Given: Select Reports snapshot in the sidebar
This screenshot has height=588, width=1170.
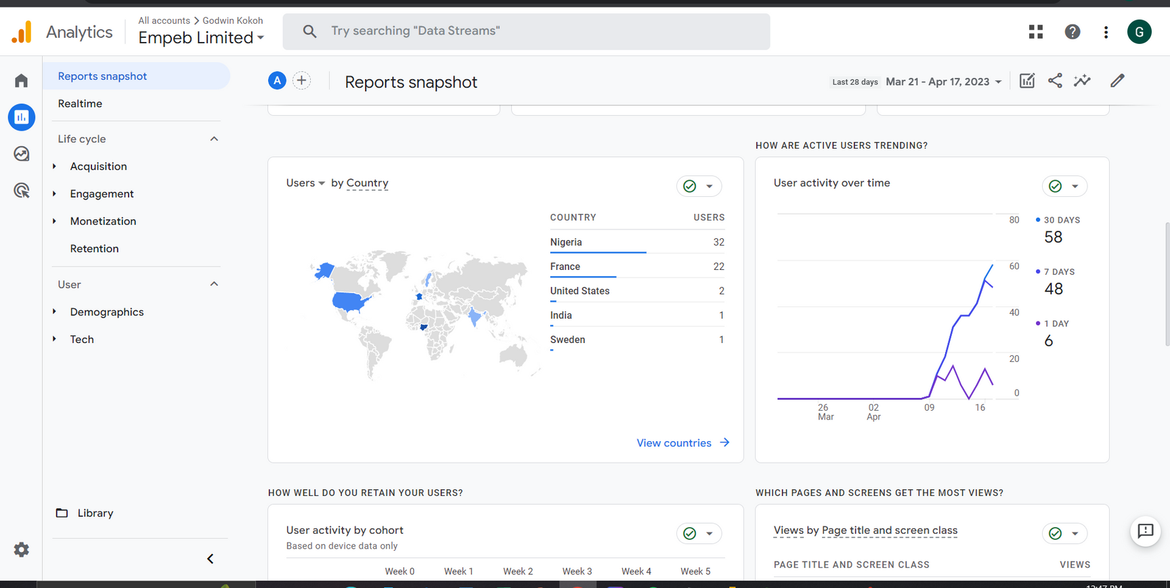Looking at the screenshot, I should click(x=137, y=76).
